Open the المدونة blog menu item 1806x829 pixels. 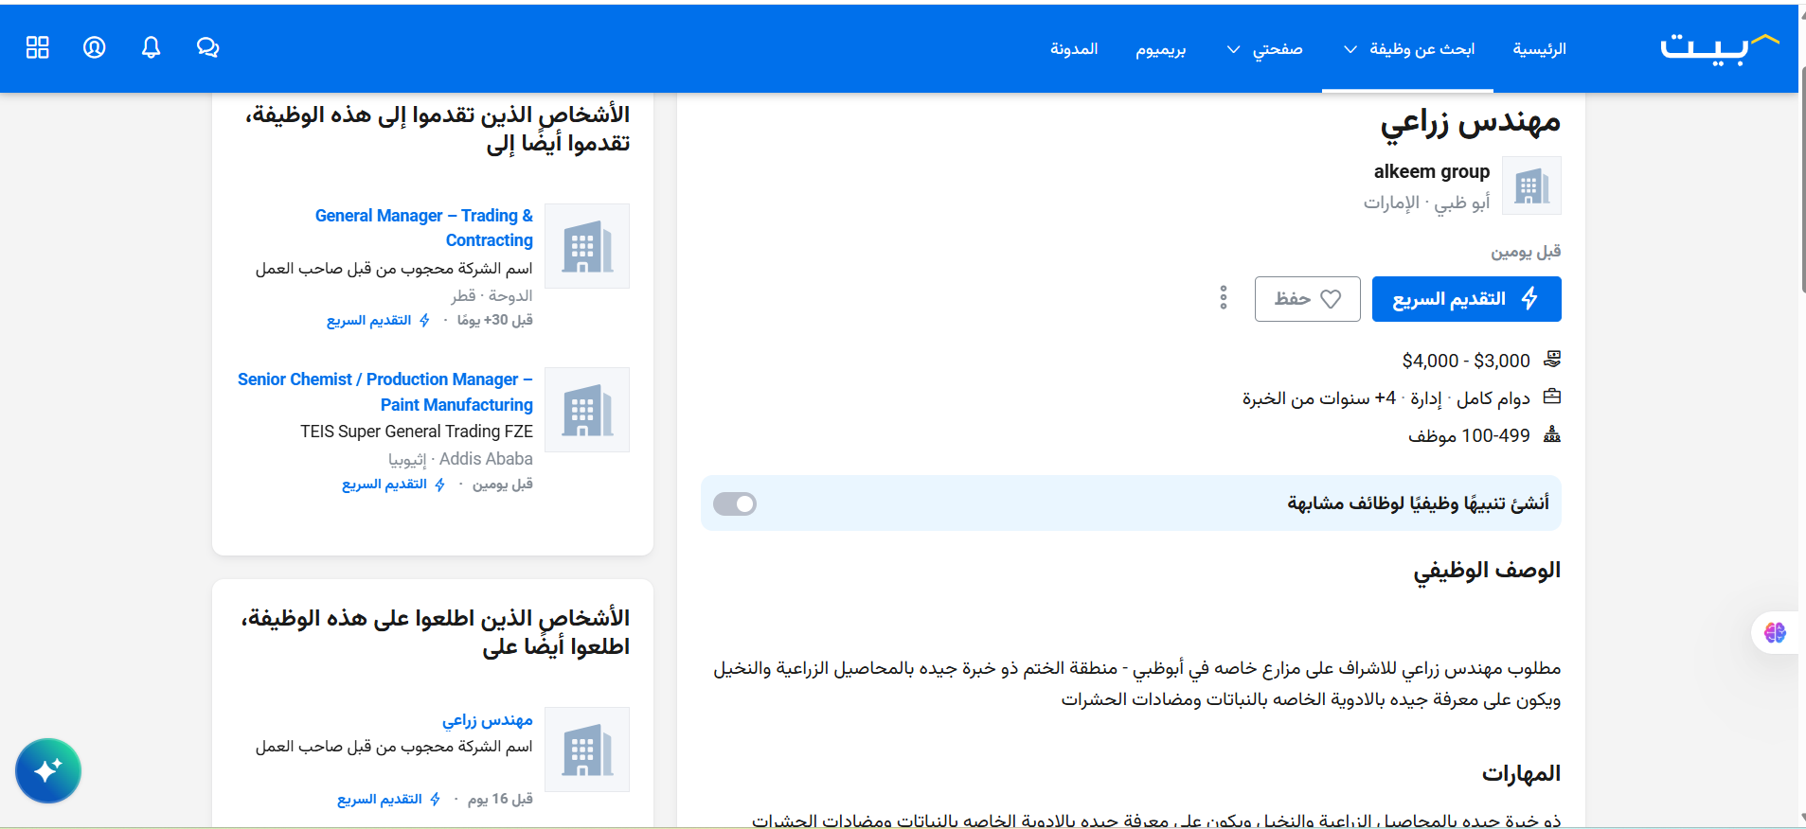pyautogui.click(x=1073, y=49)
